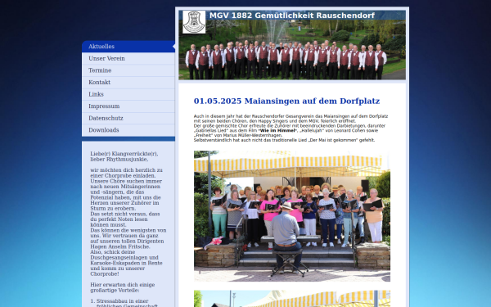The height and width of the screenshot is (307, 491).
Task: Click the MGV 1882 Gemütlichkeit Rauschendorf title
Action: pos(292,16)
